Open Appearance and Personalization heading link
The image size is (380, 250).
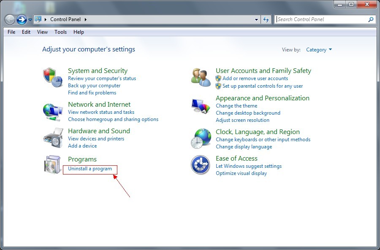pos(263,98)
